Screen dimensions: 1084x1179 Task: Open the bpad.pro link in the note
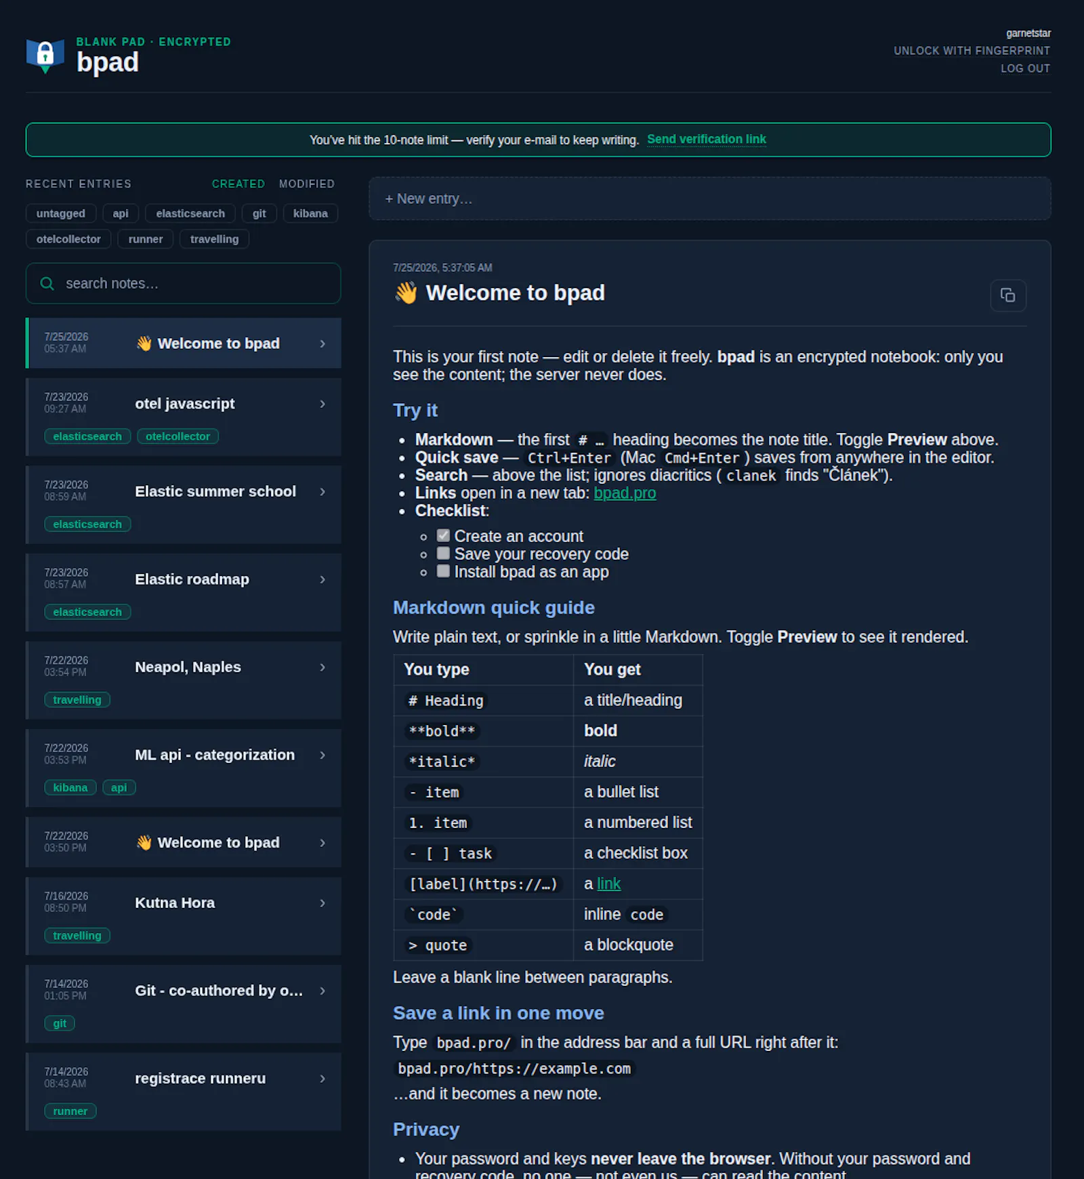(625, 493)
